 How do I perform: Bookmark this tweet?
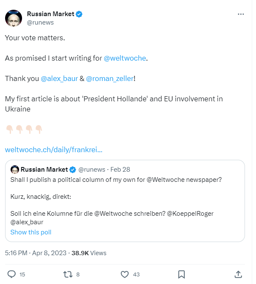click(181, 274)
